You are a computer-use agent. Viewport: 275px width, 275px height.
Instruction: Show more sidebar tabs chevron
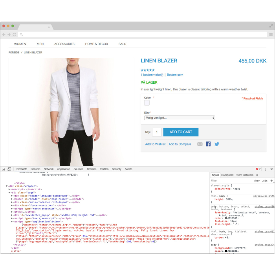click(257, 175)
